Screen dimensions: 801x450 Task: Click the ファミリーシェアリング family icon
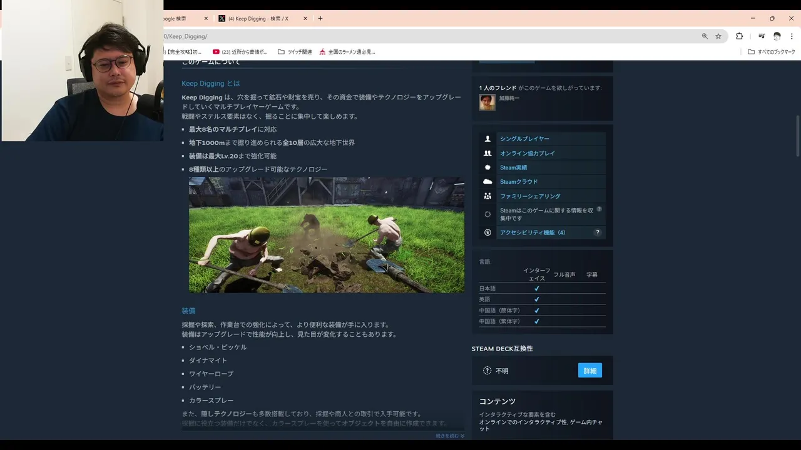click(x=487, y=196)
